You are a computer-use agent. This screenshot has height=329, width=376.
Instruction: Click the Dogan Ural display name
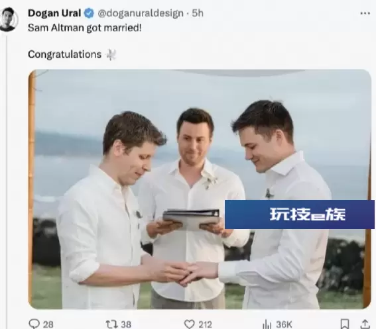coord(54,13)
